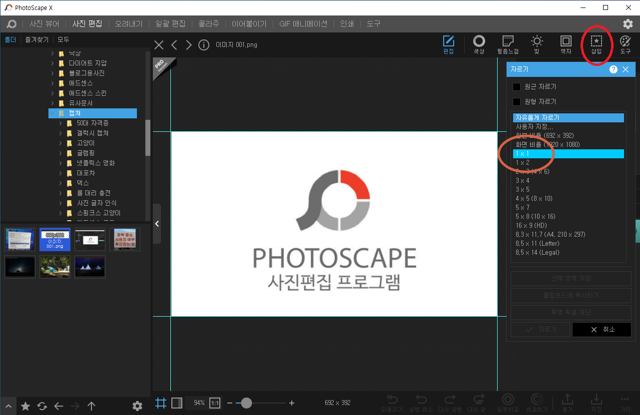Expand the 애드센스 스킨 folder

53,93
